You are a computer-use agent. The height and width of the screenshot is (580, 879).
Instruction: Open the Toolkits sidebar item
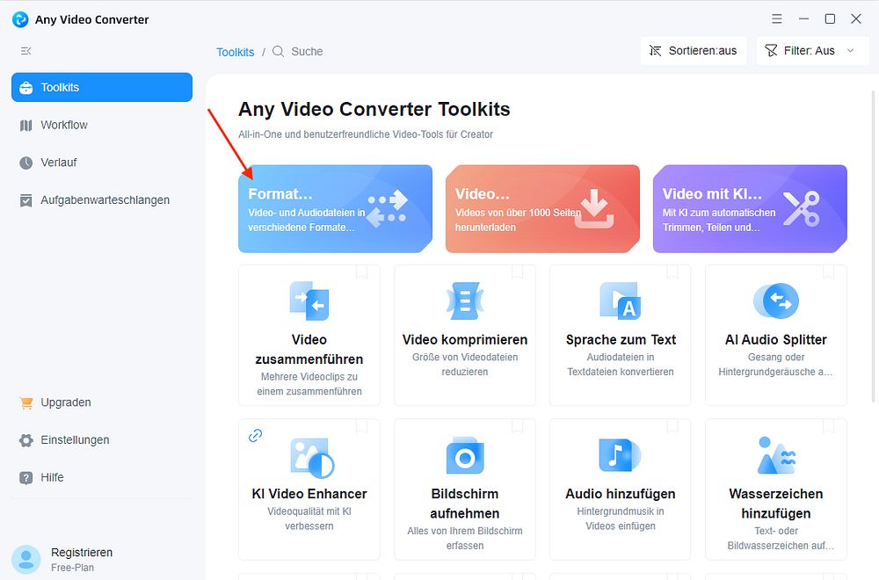click(101, 87)
